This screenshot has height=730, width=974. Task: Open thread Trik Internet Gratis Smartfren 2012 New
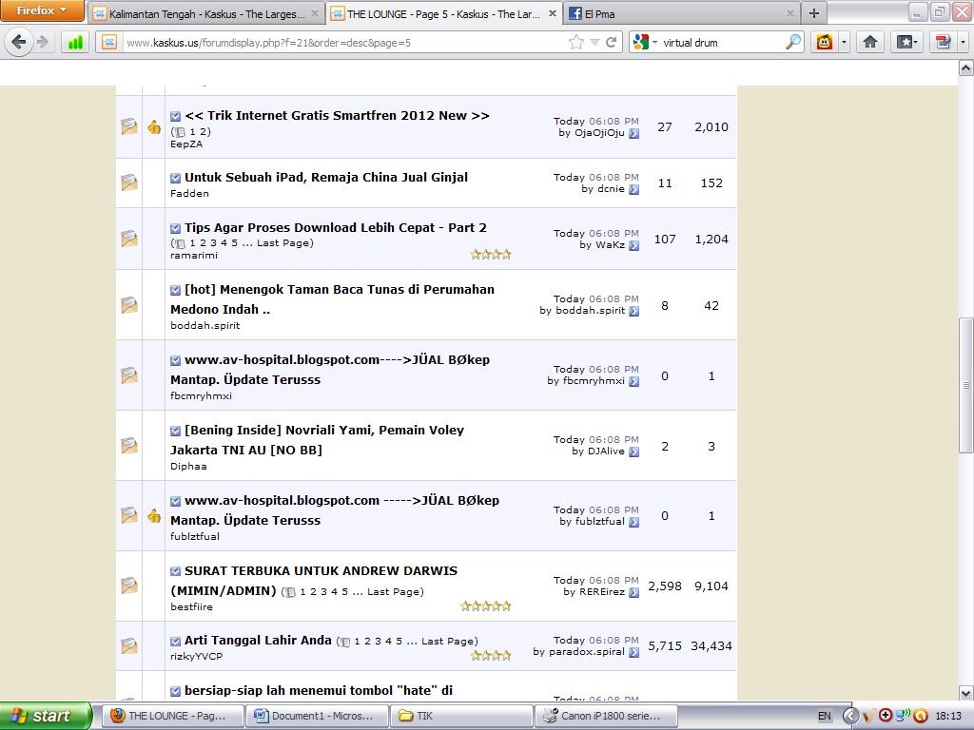[x=337, y=115]
